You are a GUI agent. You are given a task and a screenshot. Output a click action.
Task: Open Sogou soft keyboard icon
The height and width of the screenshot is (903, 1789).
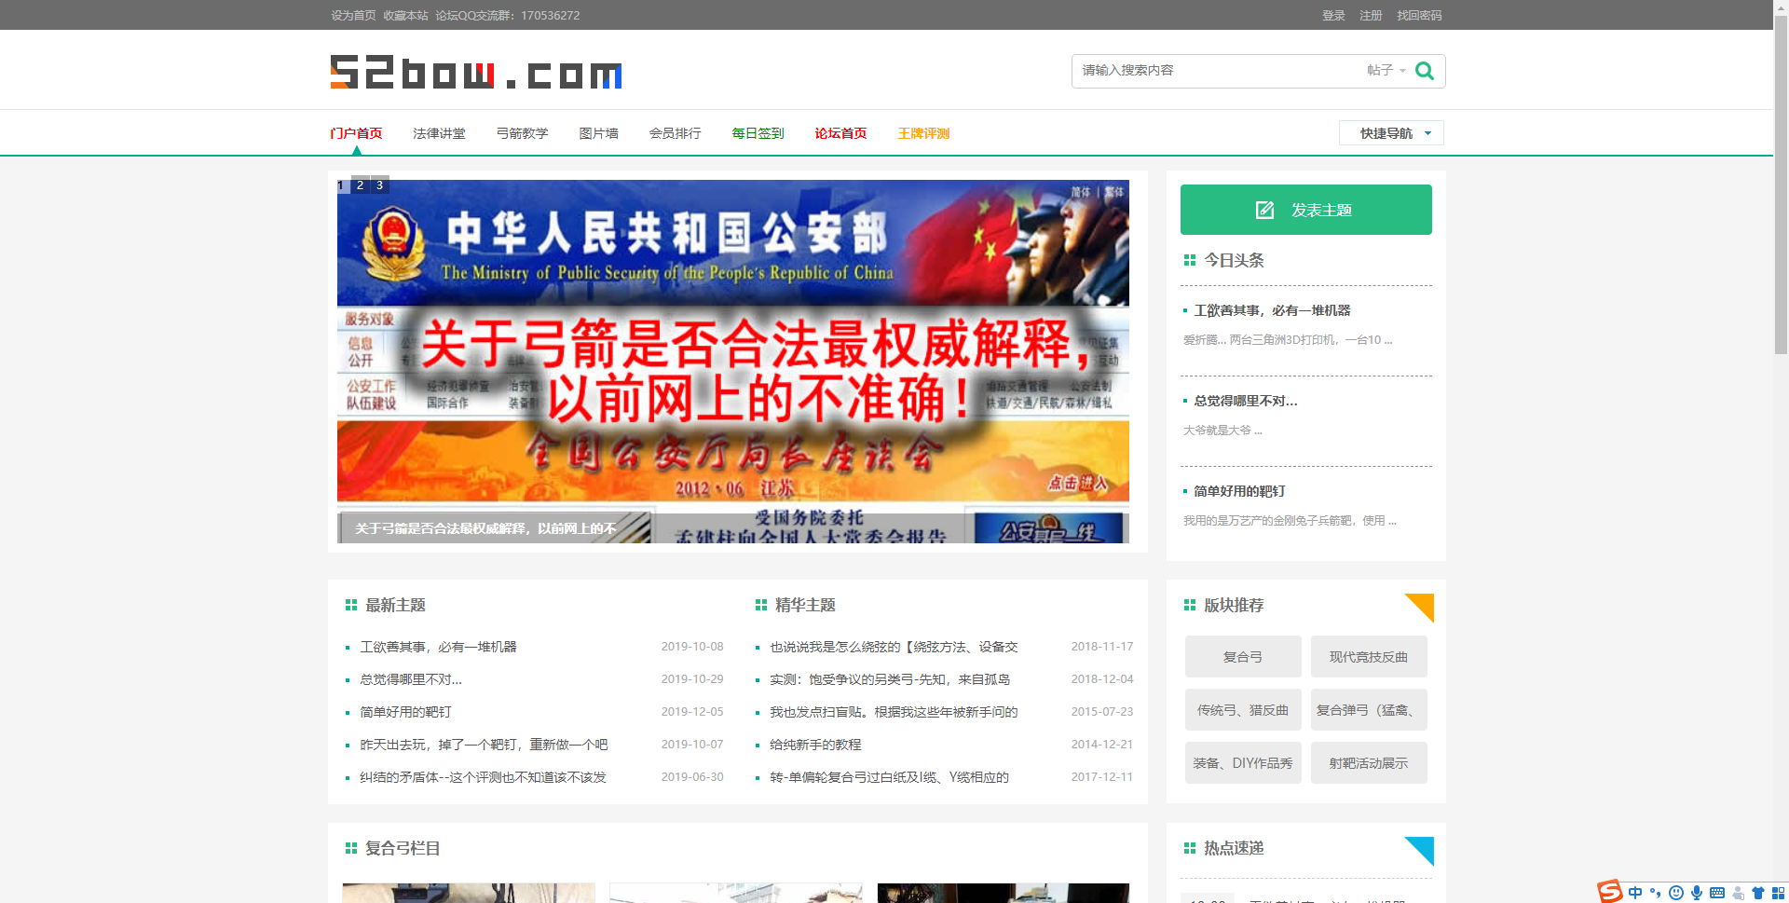pyautogui.click(x=1717, y=893)
